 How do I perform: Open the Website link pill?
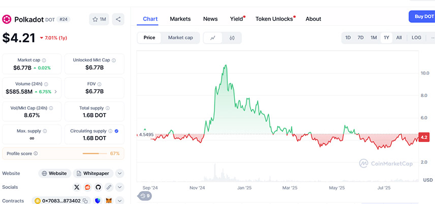tap(55, 174)
